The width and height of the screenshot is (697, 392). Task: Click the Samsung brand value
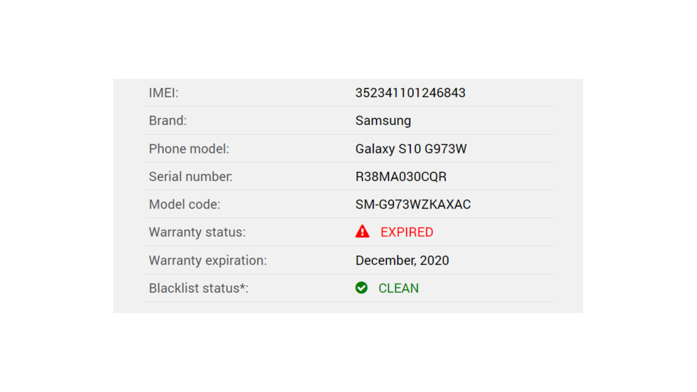click(x=383, y=120)
